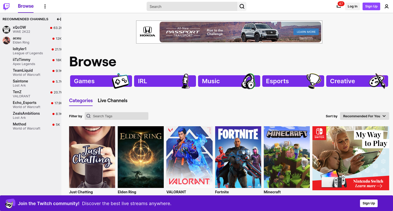Image resolution: width=393 pixels, height=211 pixels.
Task: Click the Twitch mascot icon in the banner
Action: (10, 203)
